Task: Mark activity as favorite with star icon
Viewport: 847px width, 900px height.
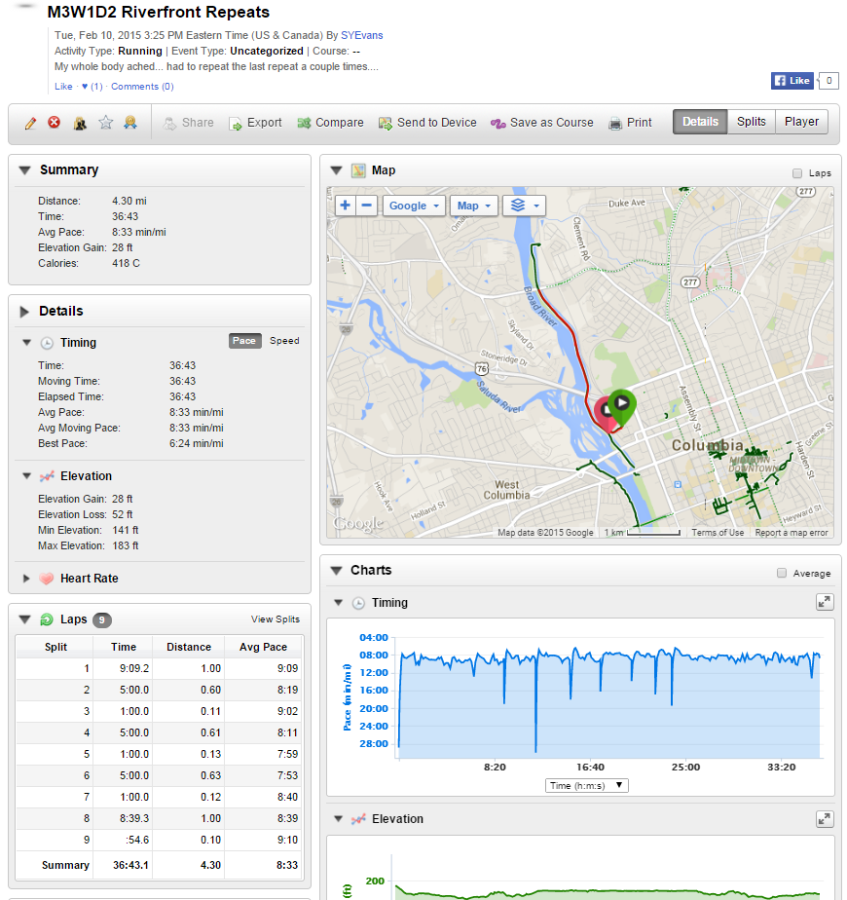Action: click(x=105, y=123)
